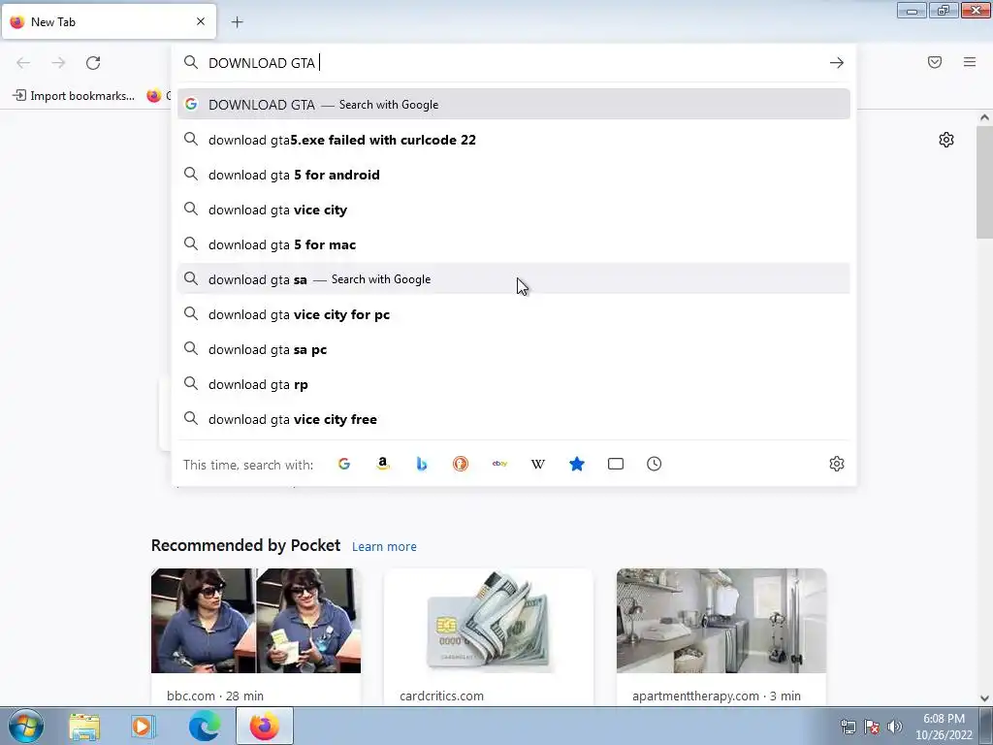Viewport: 993px width, 745px height.
Task: Open network icon in system tray
Action: coord(848,727)
